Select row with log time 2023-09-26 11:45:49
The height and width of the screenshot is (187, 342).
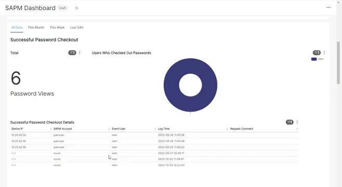point(154,141)
